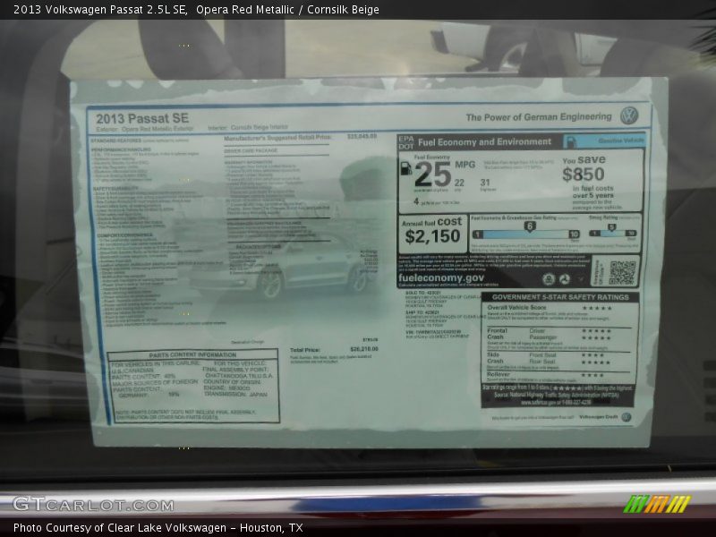Click the Frontal Crash Driver stars
Viewport: 716px width, 537px height.
point(596,330)
